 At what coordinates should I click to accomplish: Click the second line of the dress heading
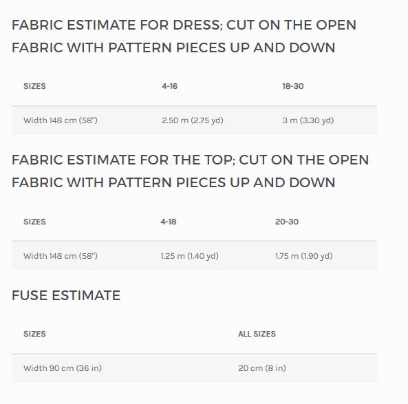[x=173, y=48]
